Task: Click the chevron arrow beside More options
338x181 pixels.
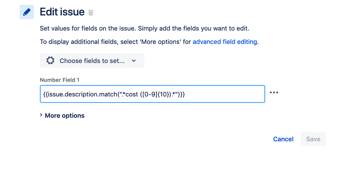Action: (41, 115)
